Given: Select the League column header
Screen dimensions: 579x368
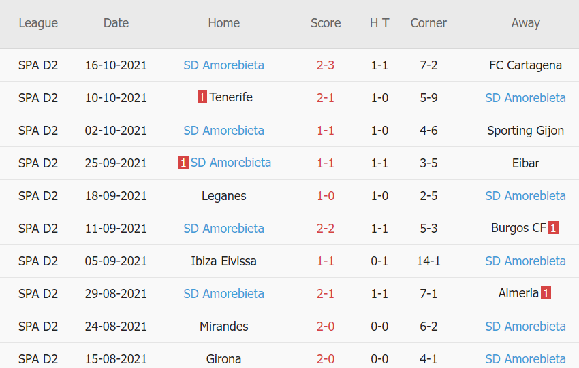Looking at the screenshot, I should (38, 23).
